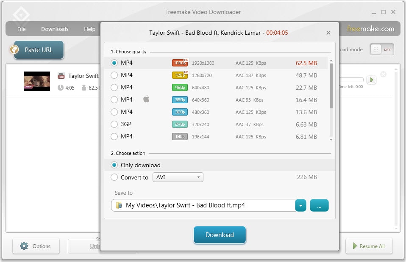Click the gray 180p quality badge
The width and height of the screenshot is (406, 262).
tap(180, 137)
